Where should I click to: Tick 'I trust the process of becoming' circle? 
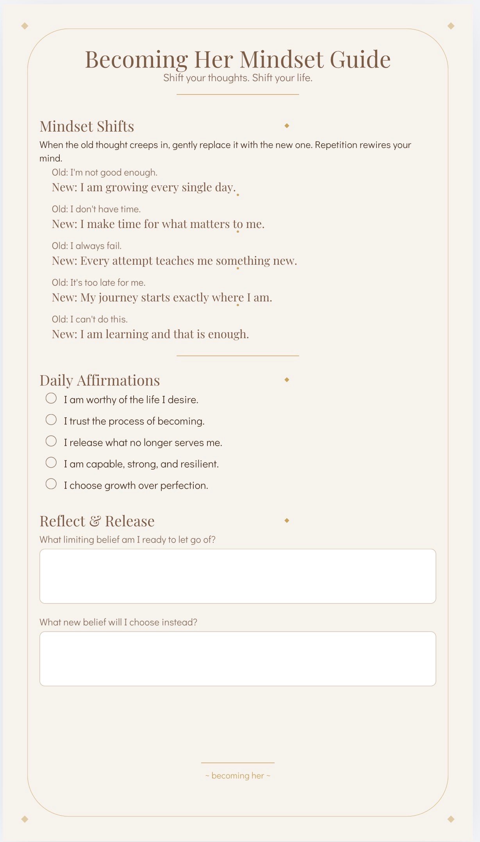51,420
